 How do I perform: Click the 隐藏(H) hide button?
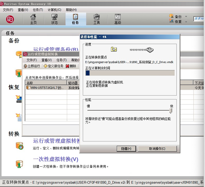coord(126,149)
